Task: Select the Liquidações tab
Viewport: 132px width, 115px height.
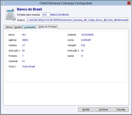Action: pyautogui.click(x=30, y=27)
